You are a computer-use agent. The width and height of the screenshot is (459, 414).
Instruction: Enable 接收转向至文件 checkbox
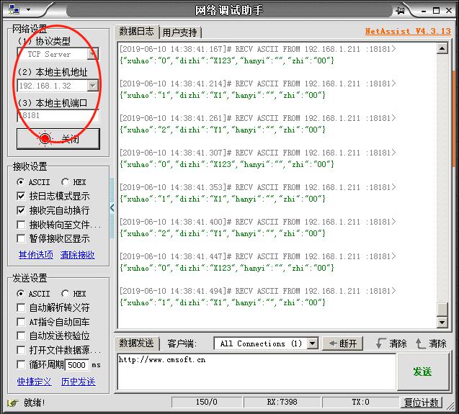[x=21, y=225]
